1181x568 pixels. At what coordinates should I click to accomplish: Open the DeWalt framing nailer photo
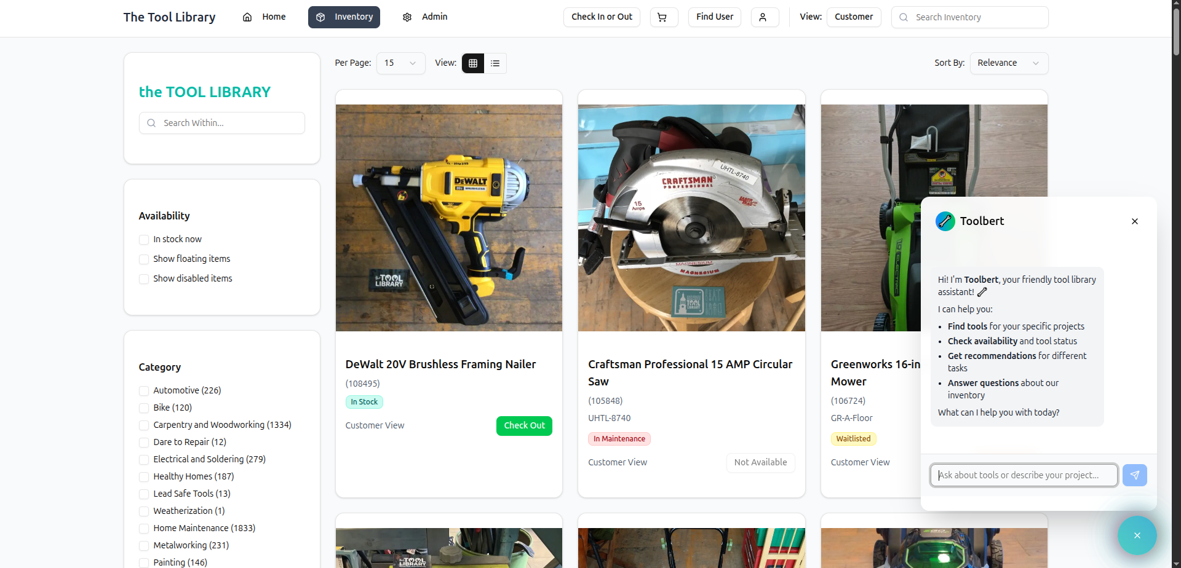pos(449,218)
